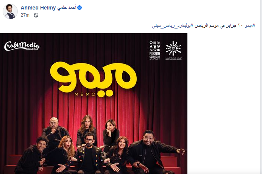
Task: Open the 27m post timestamp
Action: click(x=25, y=15)
